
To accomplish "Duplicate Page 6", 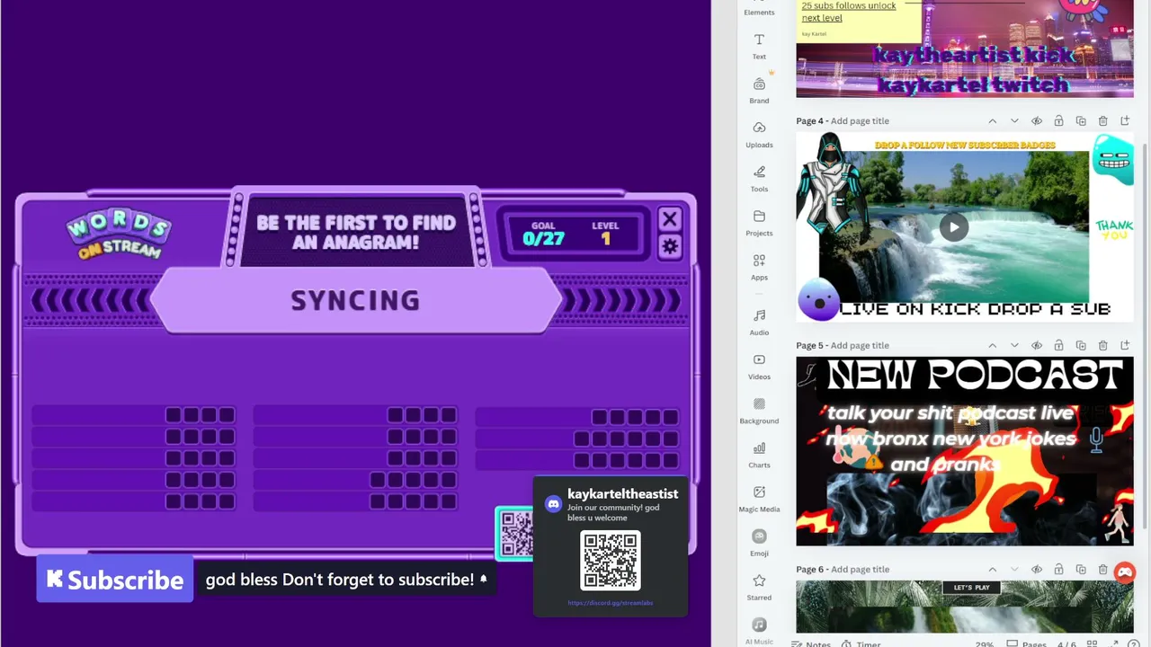I will click(1081, 570).
